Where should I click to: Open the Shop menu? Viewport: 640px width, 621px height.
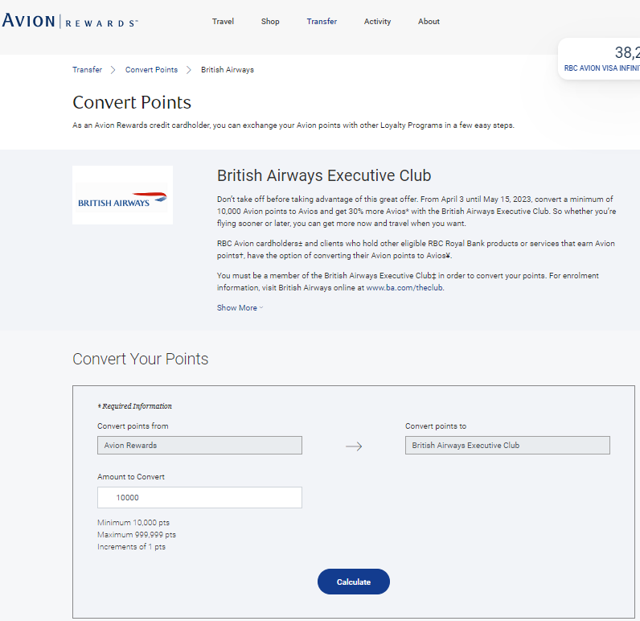[270, 21]
